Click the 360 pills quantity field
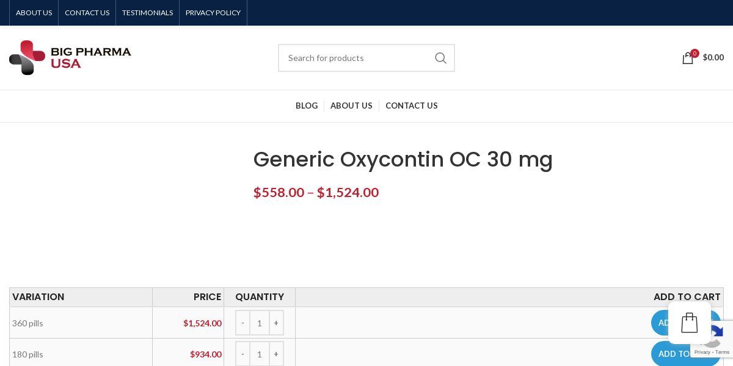 [x=260, y=323]
